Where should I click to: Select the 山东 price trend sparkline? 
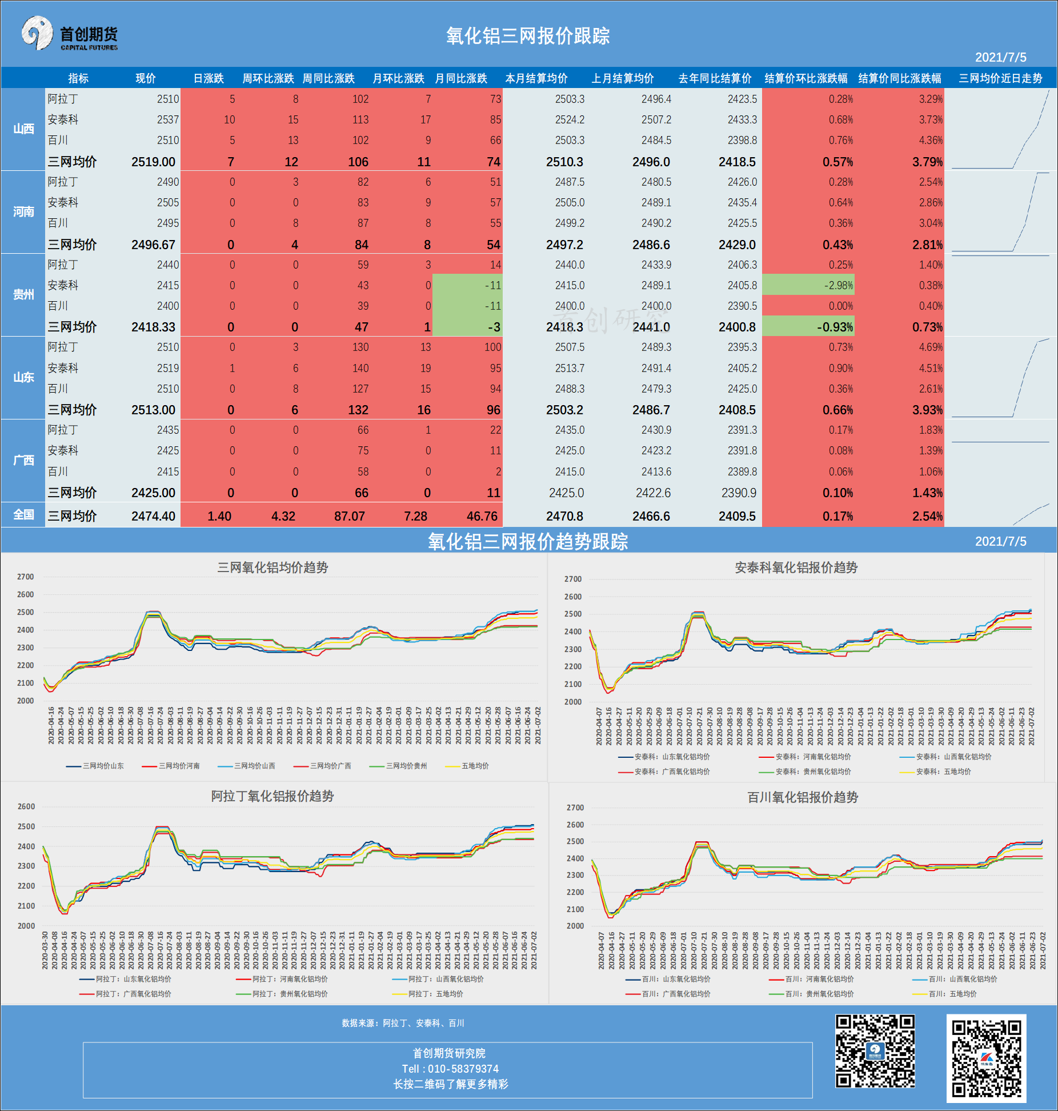pyautogui.click(x=1000, y=378)
